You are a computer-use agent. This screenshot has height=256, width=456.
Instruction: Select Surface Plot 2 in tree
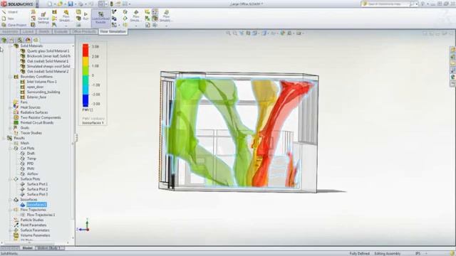tap(37, 189)
